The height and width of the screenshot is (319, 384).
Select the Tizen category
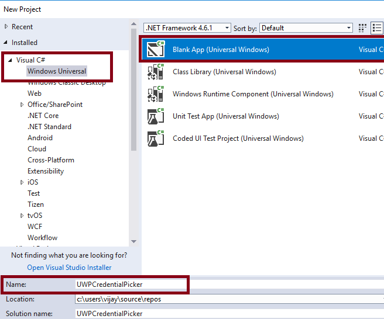pyautogui.click(x=36, y=204)
